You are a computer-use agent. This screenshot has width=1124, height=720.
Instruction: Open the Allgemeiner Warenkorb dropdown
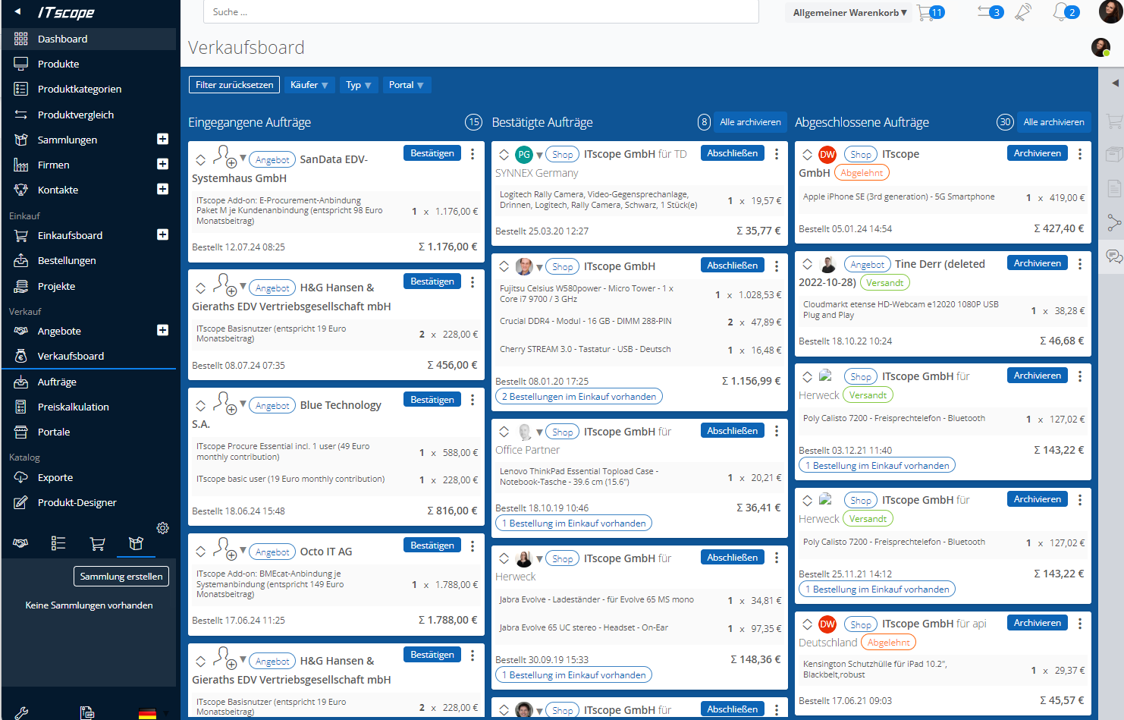coord(849,13)
